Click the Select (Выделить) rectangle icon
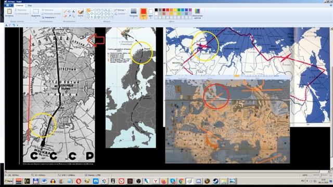The image size is (333, 187). pos(36,11)
